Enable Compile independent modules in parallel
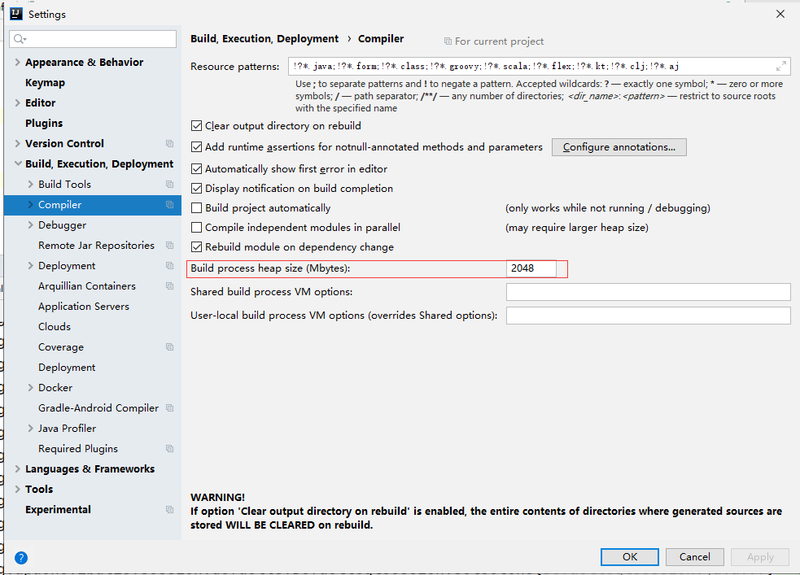800x575 pixels. [x=196, y=228]
